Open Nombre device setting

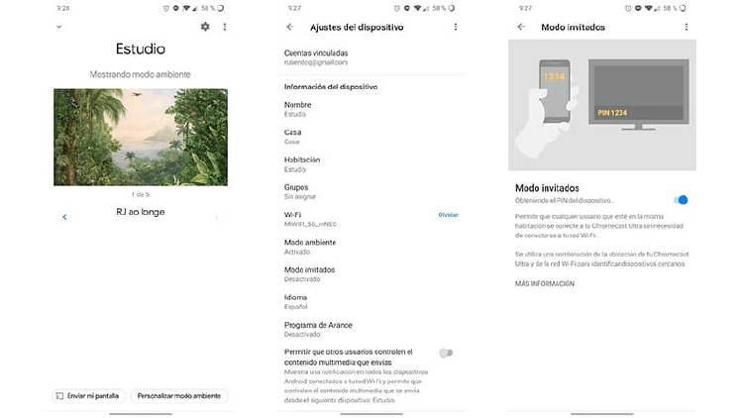click(371, 110)
